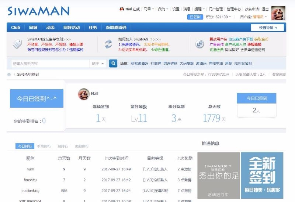Open the 帖子 search type dropdown
Screen dimensions: 295x202
98,64
